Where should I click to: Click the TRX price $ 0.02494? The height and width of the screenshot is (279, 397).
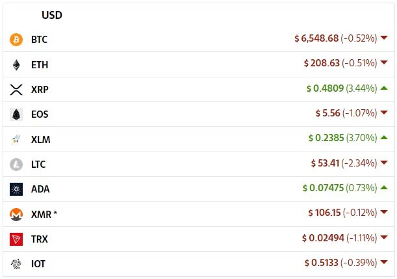(323, 238)
